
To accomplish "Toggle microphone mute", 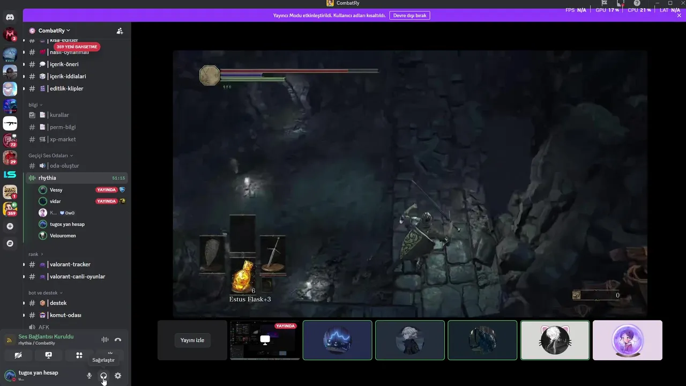I will [x=90, y=376].
